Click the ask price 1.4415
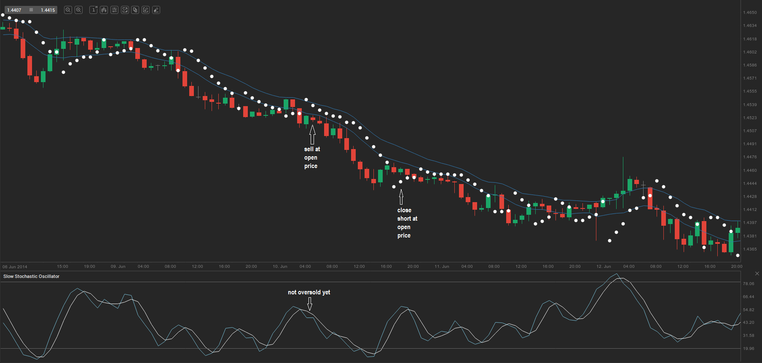This screenshot has width=762, height=363. tap(48, 10)
